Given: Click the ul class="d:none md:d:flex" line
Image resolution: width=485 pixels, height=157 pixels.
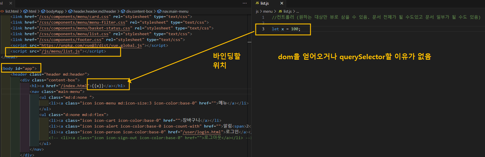Looking at the screenshot, I should [74, 115].
